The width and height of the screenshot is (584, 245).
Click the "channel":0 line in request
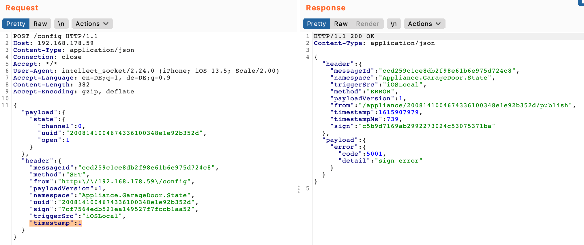[x=61, y=126]
